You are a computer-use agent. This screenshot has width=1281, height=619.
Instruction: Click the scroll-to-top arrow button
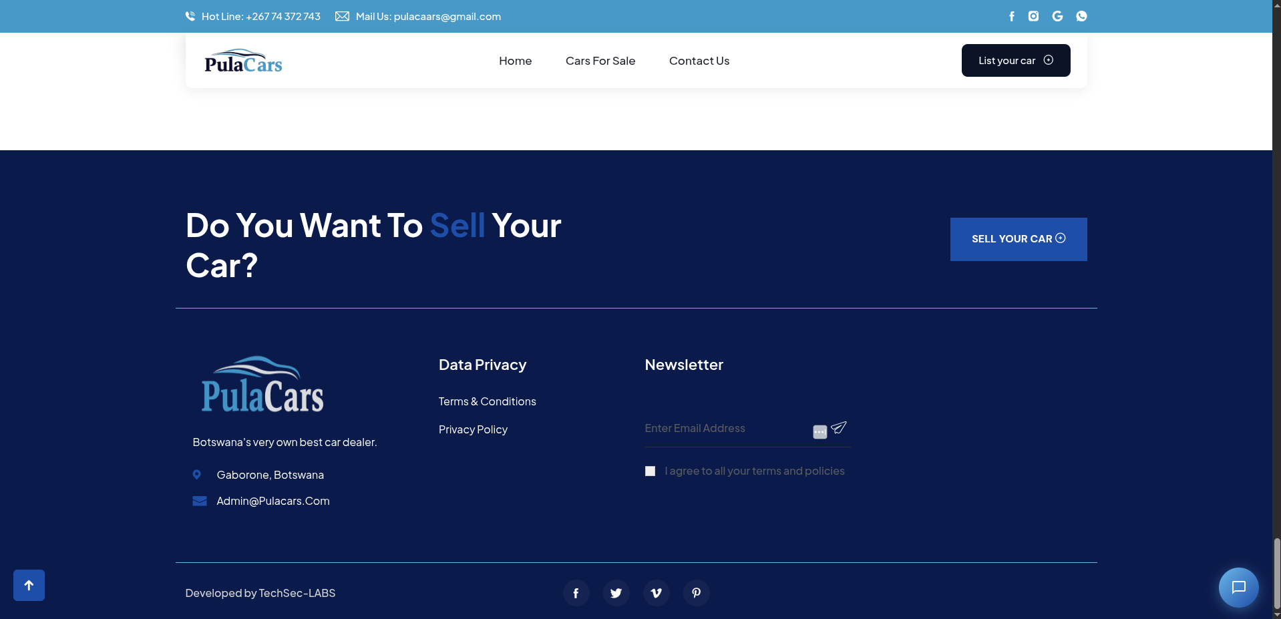point(29,585)
